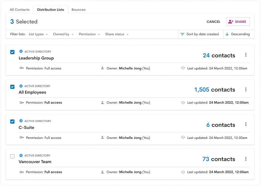Open the Permission filter dropdown
Image resolution: width=261 pixels, height=186 pixels.
89,34
